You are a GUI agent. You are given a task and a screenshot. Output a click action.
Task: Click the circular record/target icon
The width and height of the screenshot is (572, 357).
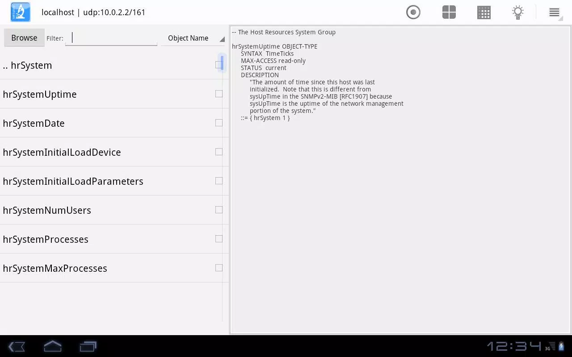click(x=413, y=12)
